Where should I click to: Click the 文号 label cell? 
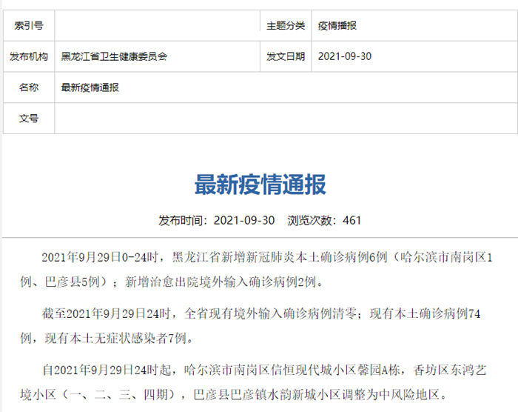tap(29, 119)
